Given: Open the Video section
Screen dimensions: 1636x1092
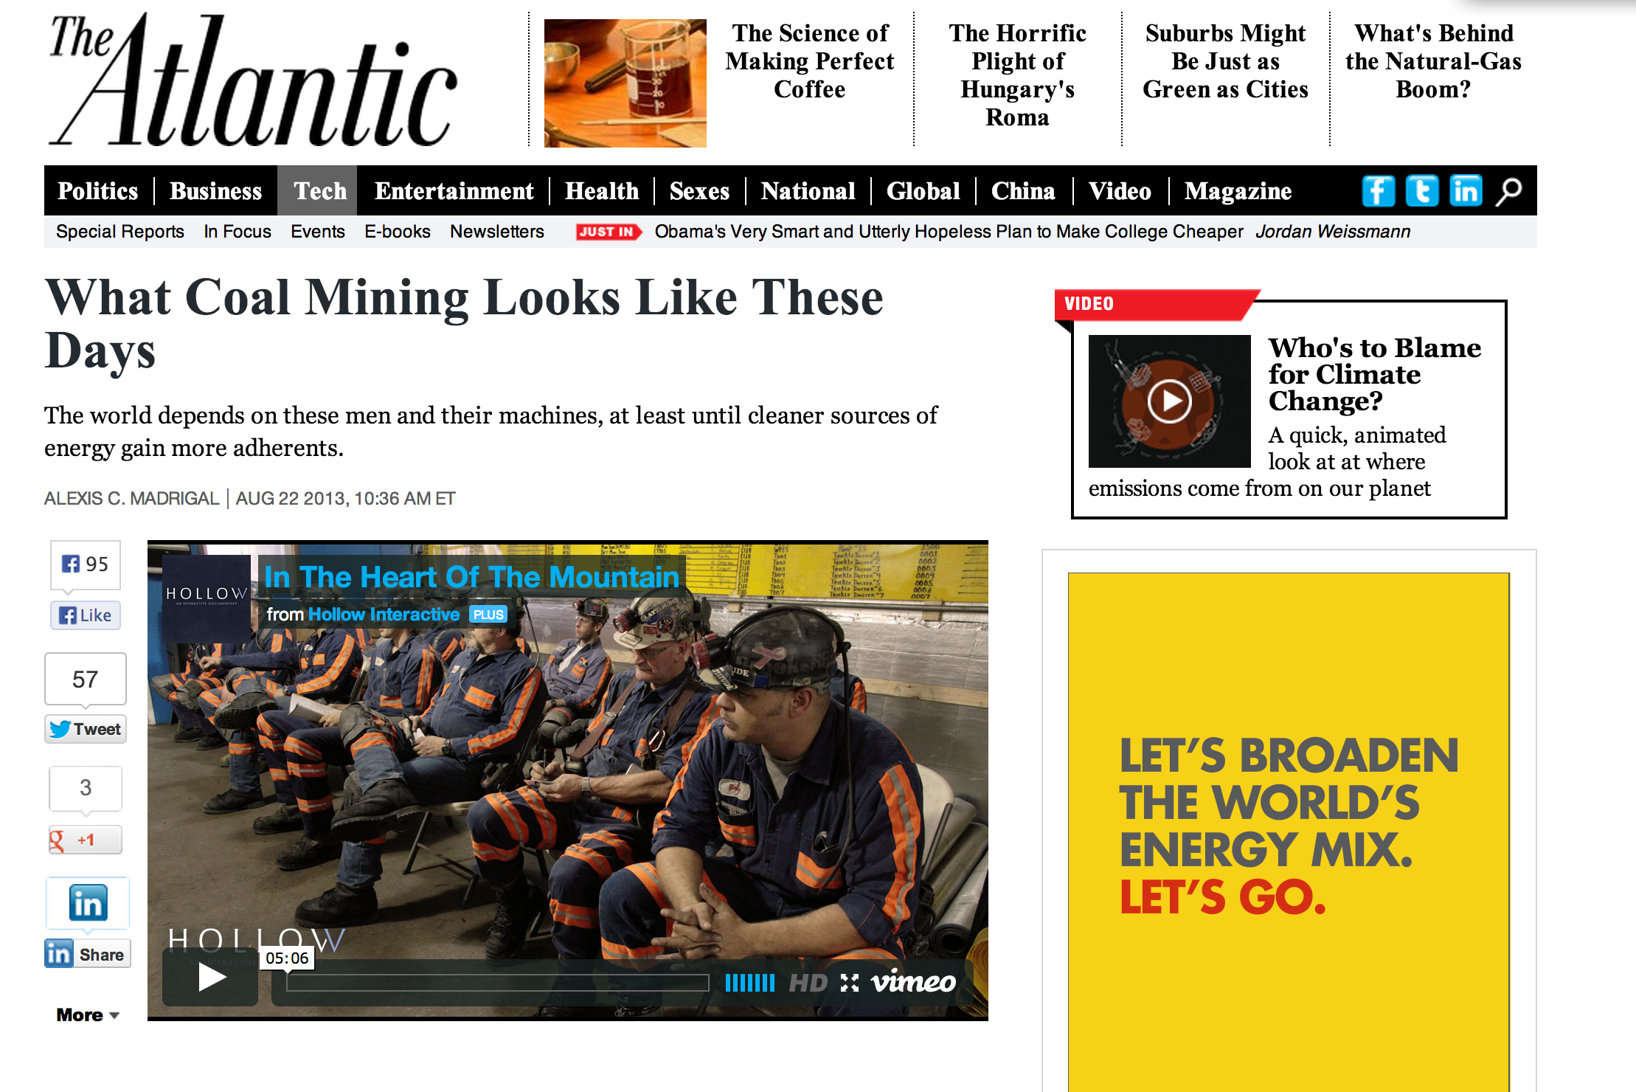Looking at the screenshot, I should click(1120, 191).
